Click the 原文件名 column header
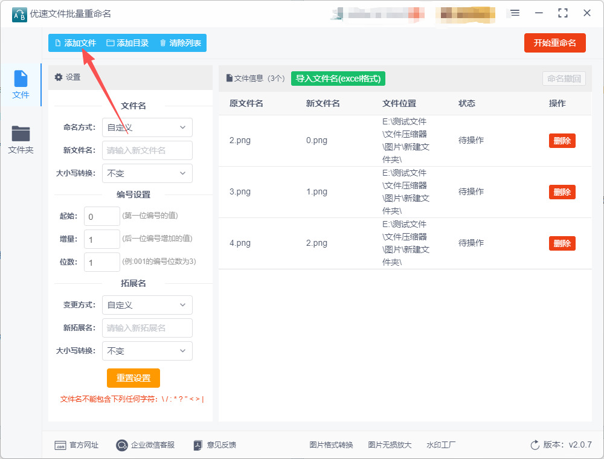This screenshot has width=604, height=459. 246,103
